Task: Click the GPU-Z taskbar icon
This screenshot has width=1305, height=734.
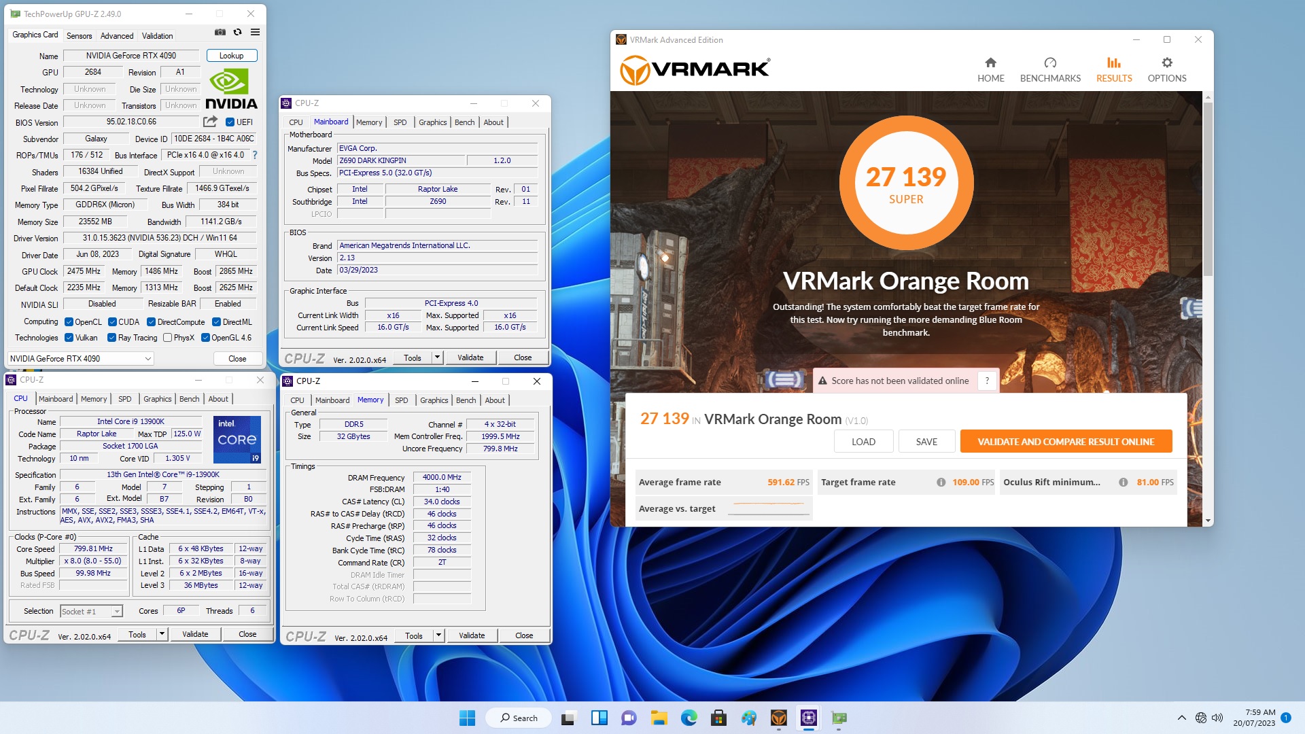Action: (839, 718)
